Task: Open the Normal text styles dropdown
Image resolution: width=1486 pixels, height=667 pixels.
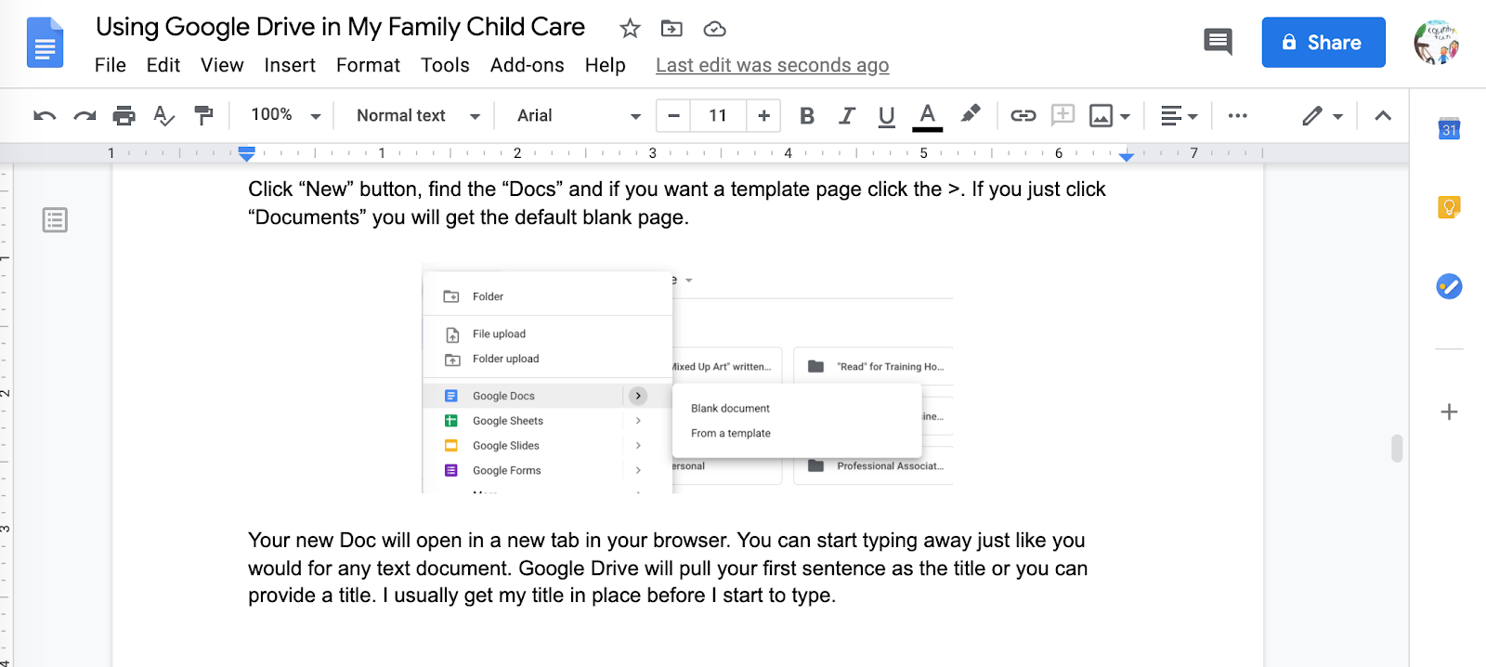Action: pyautogui.click(x=418, y=115)
